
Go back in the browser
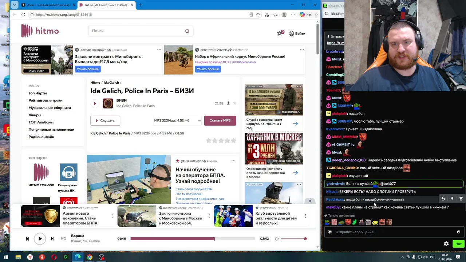click(x=14, y=15)
